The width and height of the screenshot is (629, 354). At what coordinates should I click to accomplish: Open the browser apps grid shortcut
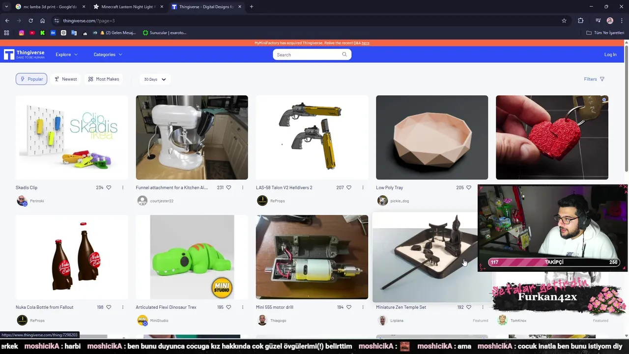pyautogui.click(x=6, y=33)
